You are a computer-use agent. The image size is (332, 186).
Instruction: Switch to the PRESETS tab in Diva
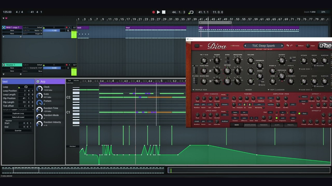tap(291, 125)
